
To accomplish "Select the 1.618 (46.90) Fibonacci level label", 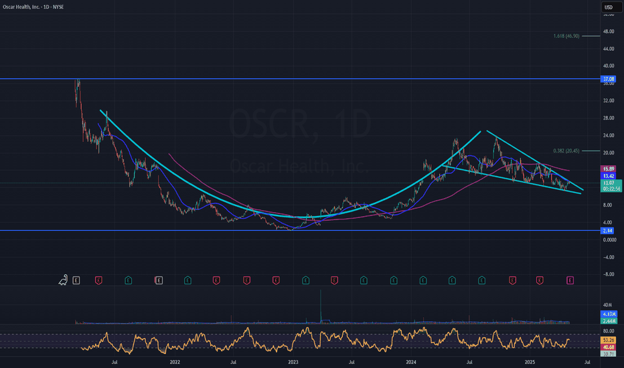I will (x=566, y=36).
